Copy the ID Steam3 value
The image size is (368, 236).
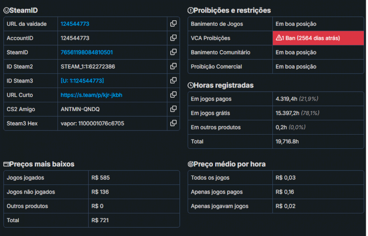173,81
